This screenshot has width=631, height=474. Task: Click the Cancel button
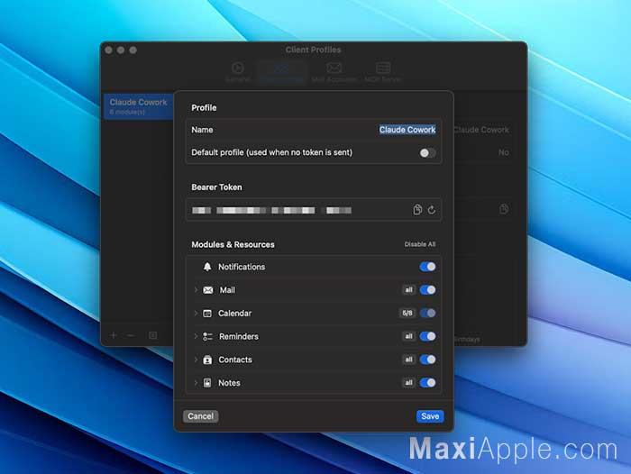(x=200, y=416)
